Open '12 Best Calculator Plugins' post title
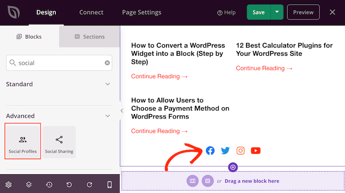The height and width of the screenshot is (193, 345). pos(284,50)
